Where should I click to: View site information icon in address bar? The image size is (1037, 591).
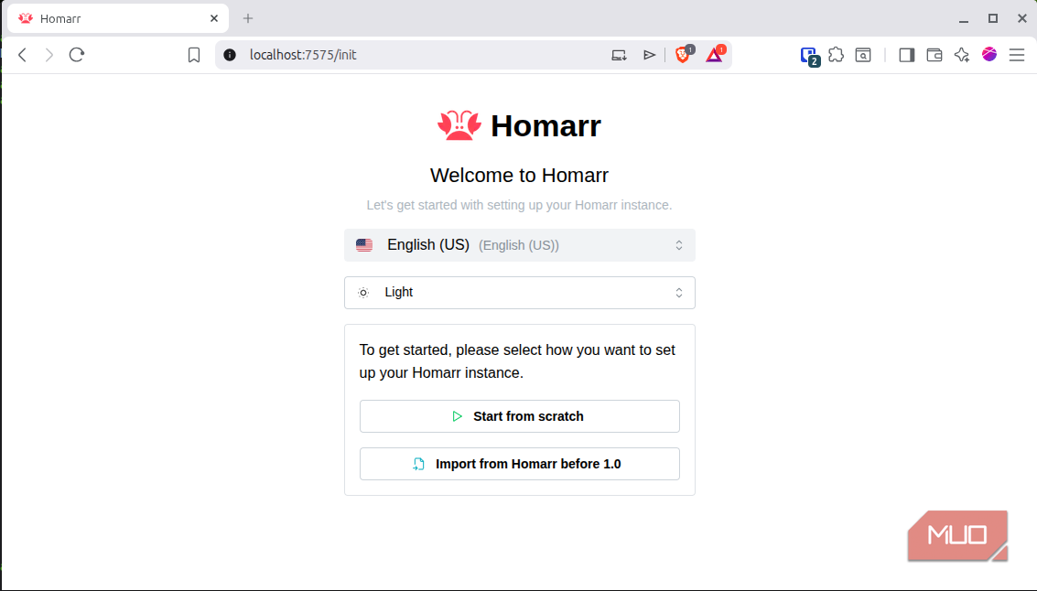pos(230,55)
